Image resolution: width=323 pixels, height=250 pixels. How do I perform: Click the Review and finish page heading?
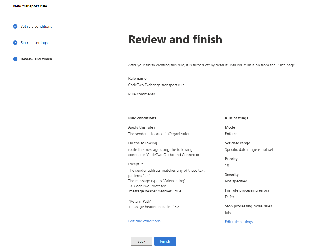(x=175, y=39)
